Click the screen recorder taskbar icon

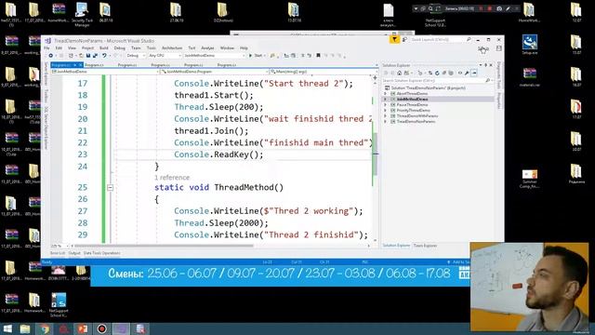[x=101, y=328]
